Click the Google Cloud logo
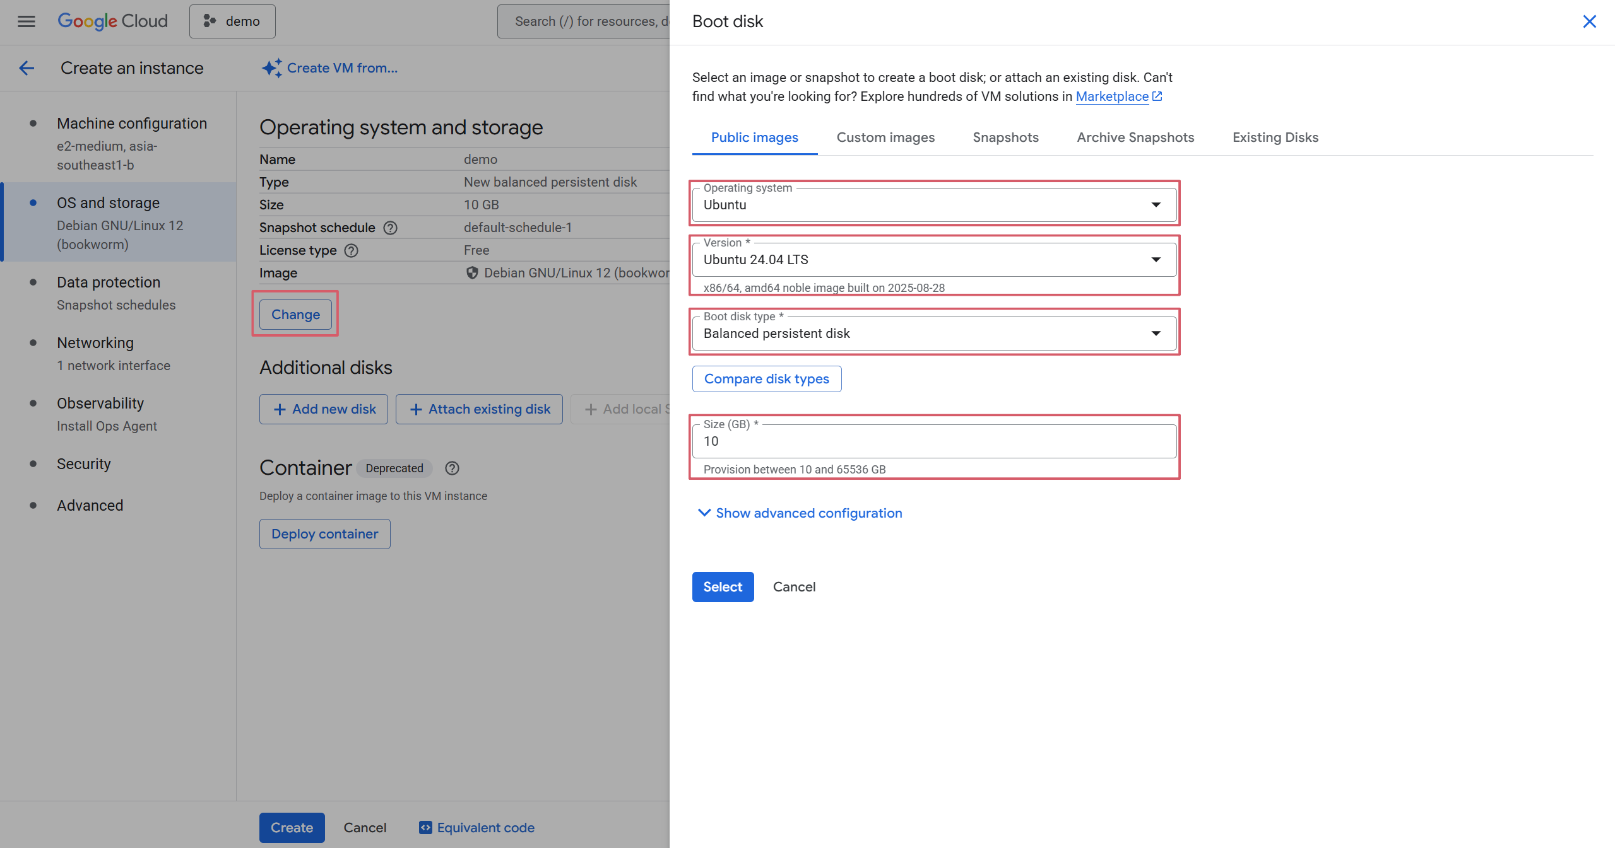The width and height of the screenshot is (1615, 848). coord(113,21)
